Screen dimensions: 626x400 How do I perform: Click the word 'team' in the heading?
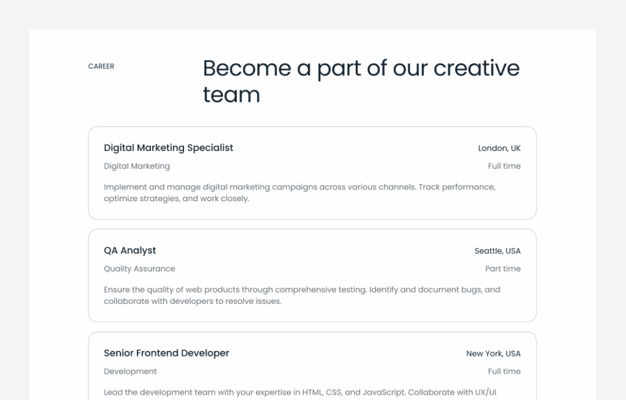click(x=231, y=95)
